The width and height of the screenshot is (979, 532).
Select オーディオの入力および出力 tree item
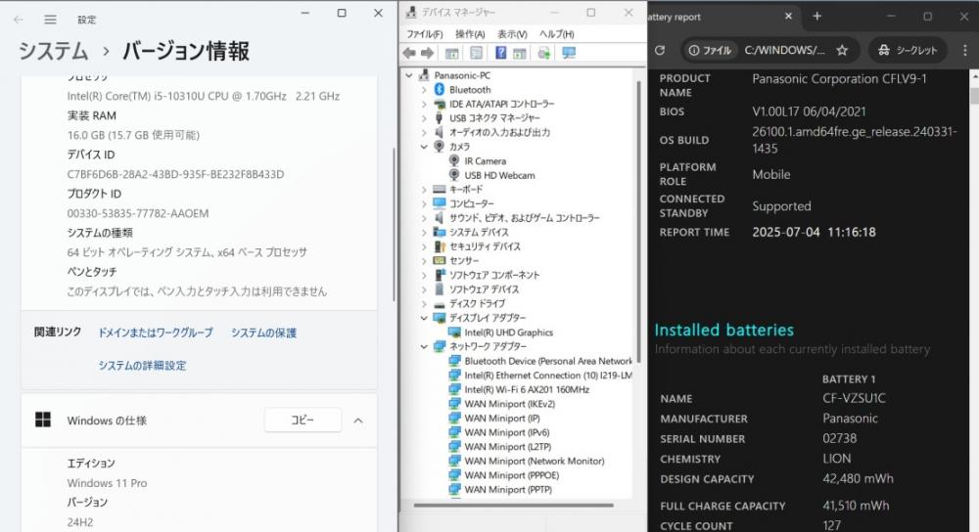pyautogui.click(x=499, y=132)
